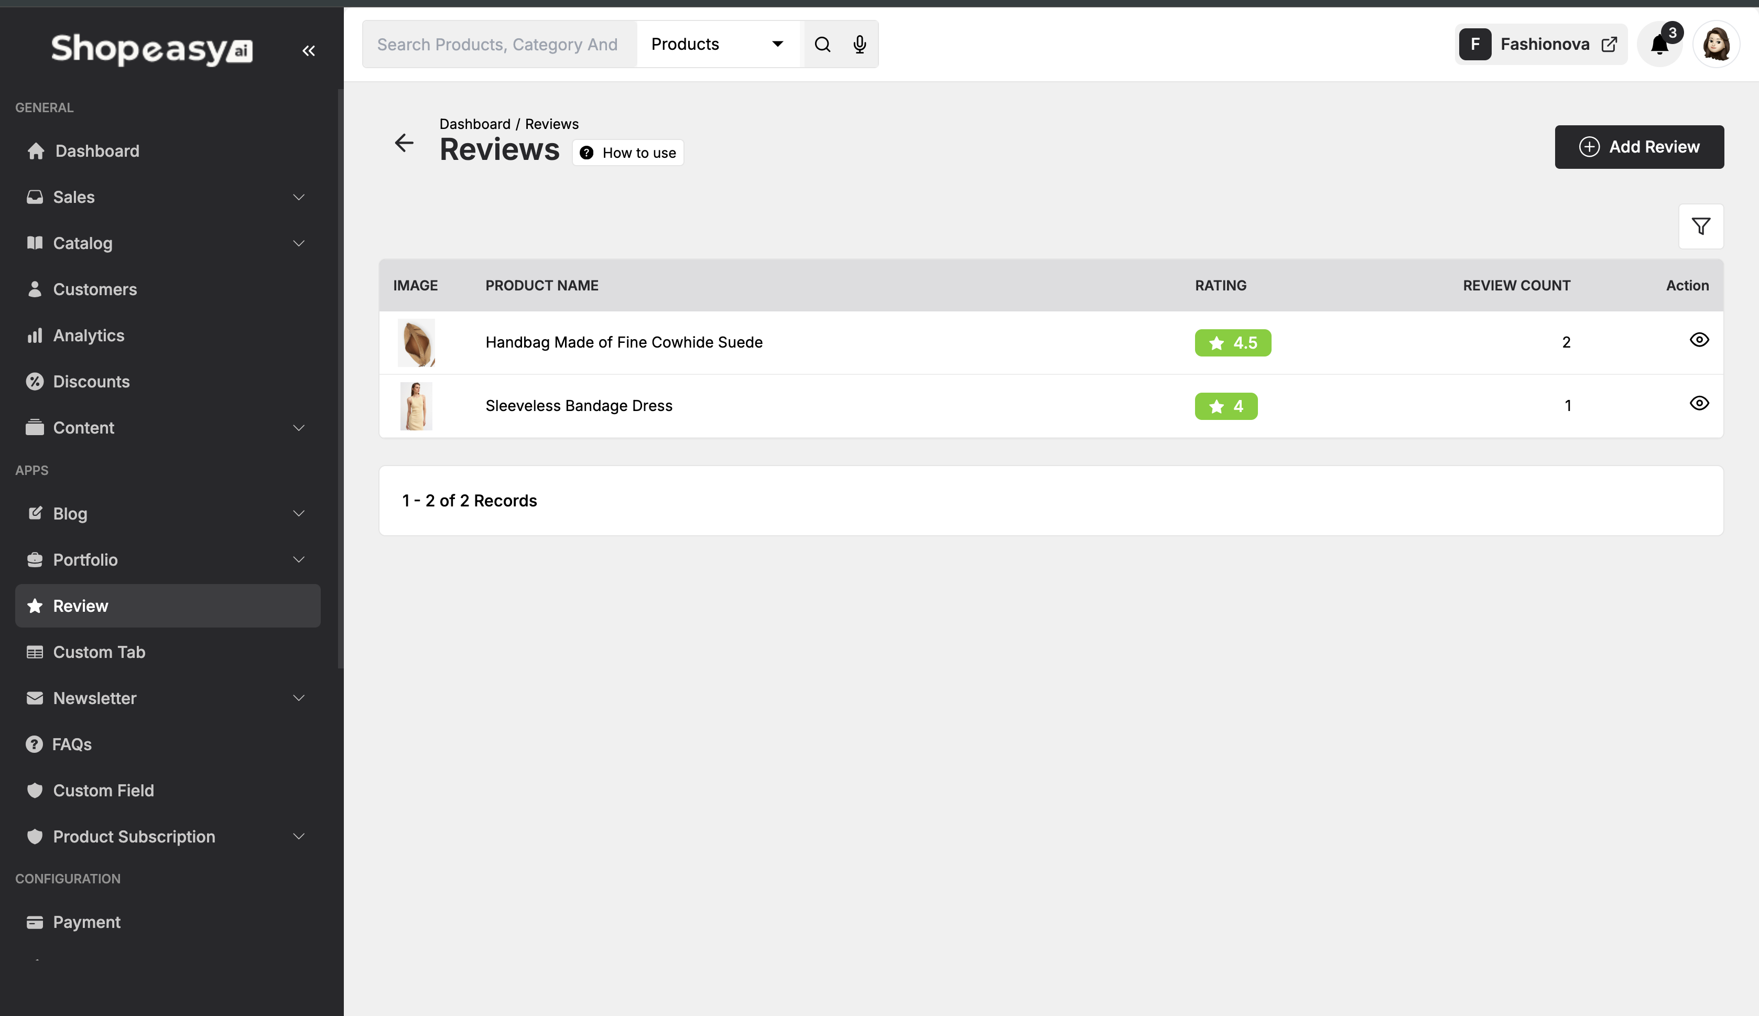
Task: Open user profile avatar
Action: (x=1715, y=45)
